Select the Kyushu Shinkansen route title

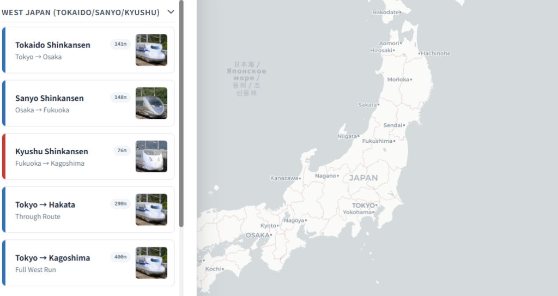[x=52, y=152]
